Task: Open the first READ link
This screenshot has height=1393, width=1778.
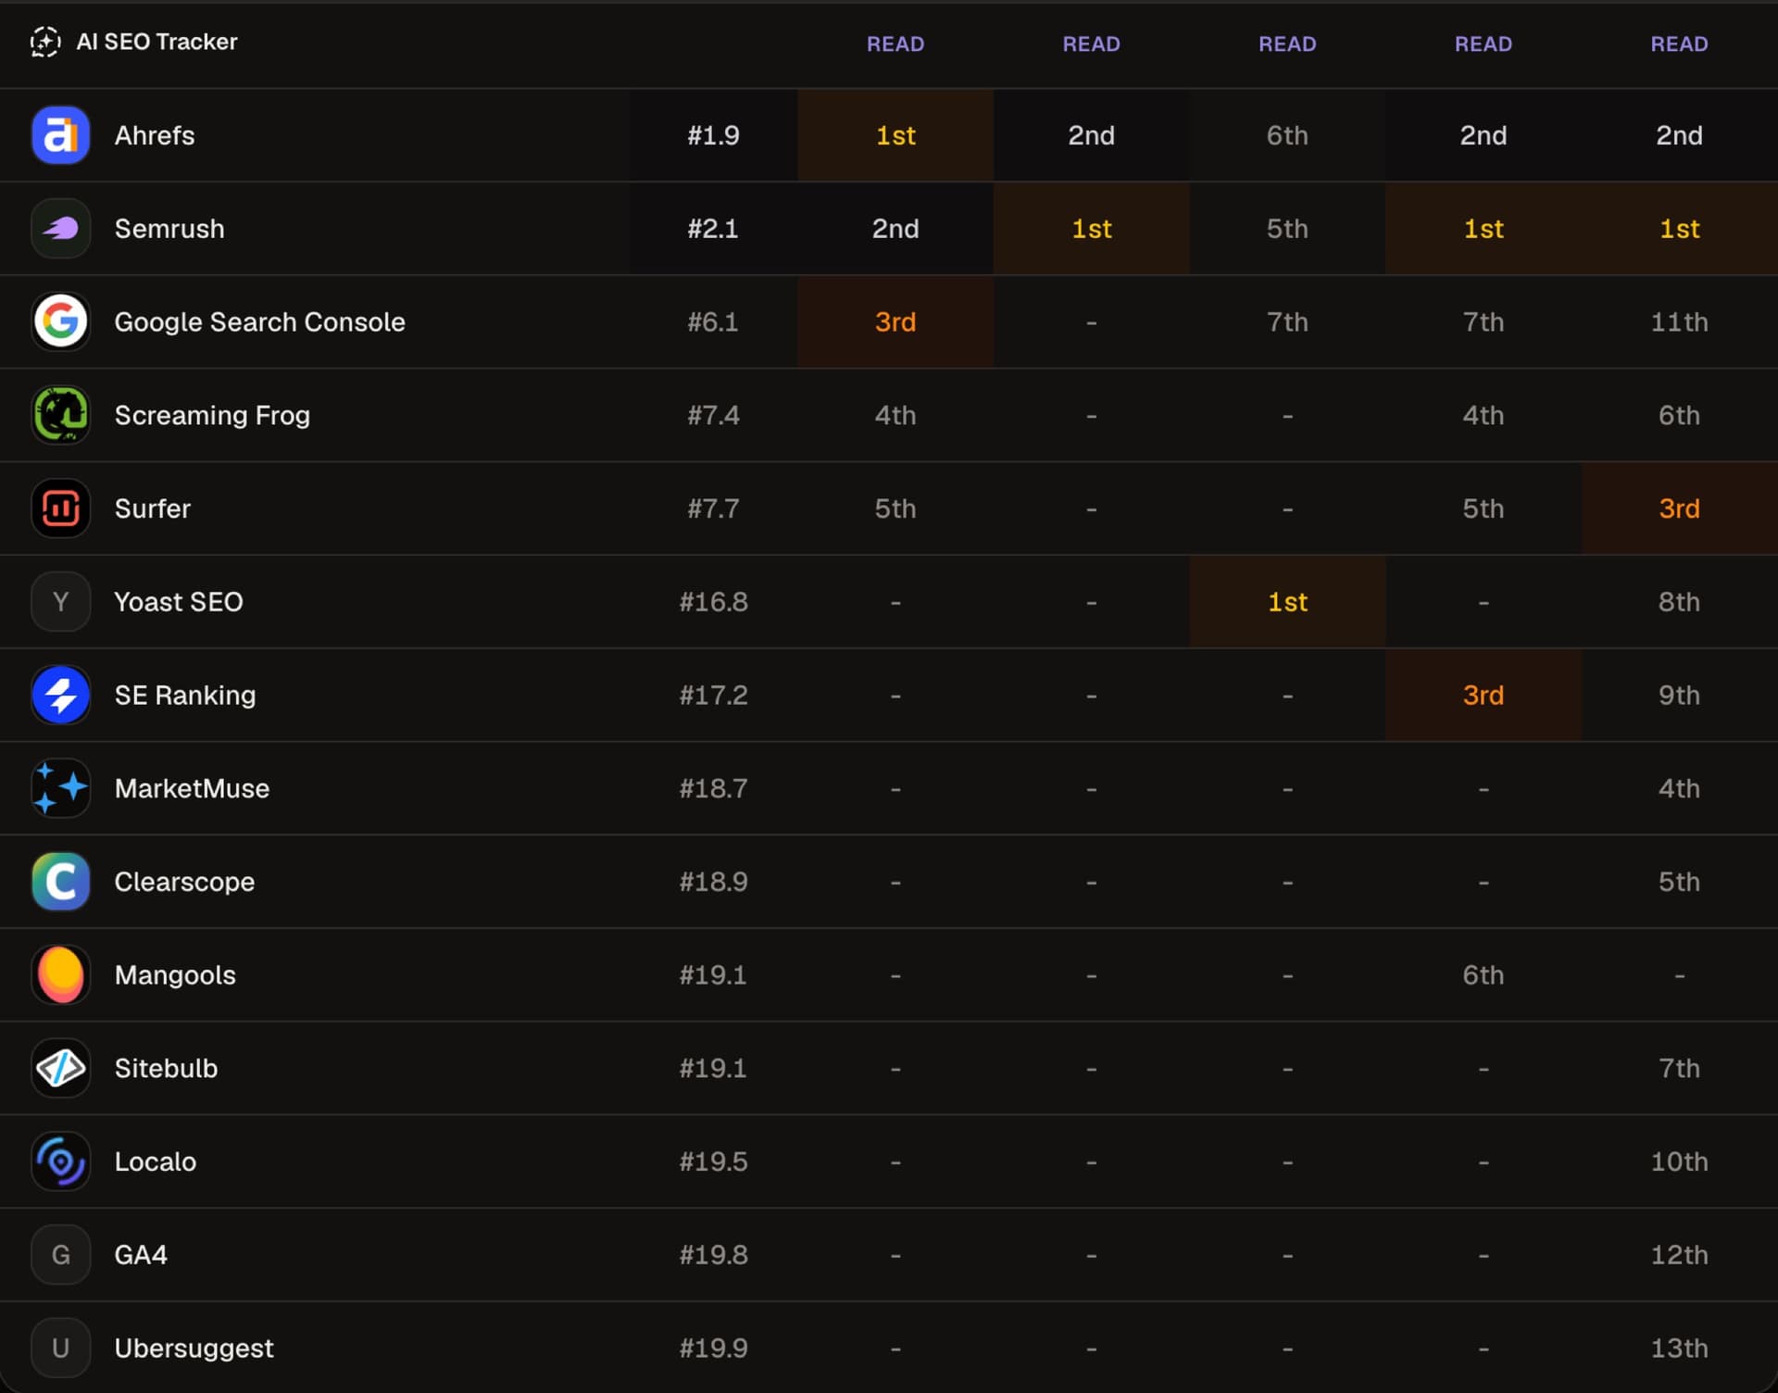Action: click(895, 44)
